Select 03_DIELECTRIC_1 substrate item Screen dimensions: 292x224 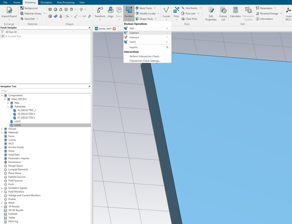[27, 110]
